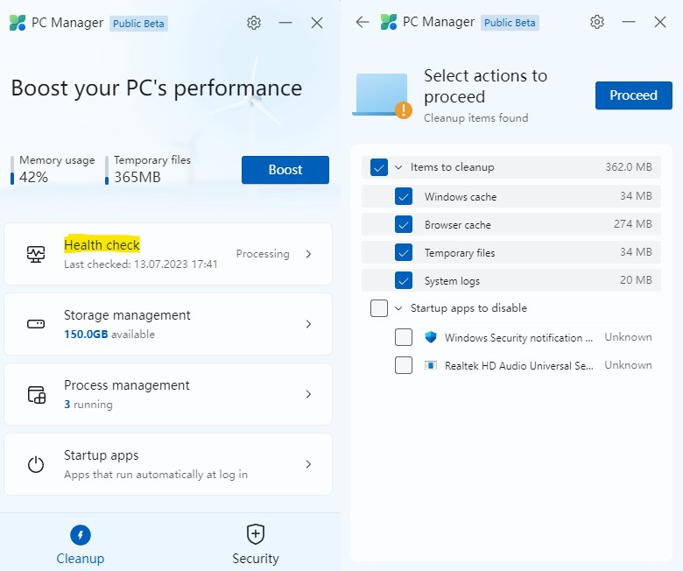
Task: Click the Boost button
Action: click(x=285, y=170)
